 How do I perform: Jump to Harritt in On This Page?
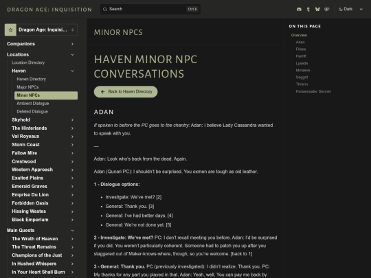(x=301, y=56)
